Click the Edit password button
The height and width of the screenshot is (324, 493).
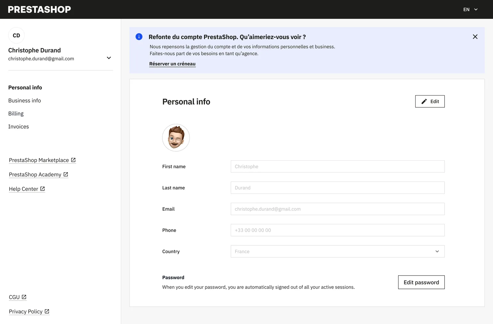421,282
